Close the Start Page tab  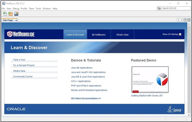[16, 20]
